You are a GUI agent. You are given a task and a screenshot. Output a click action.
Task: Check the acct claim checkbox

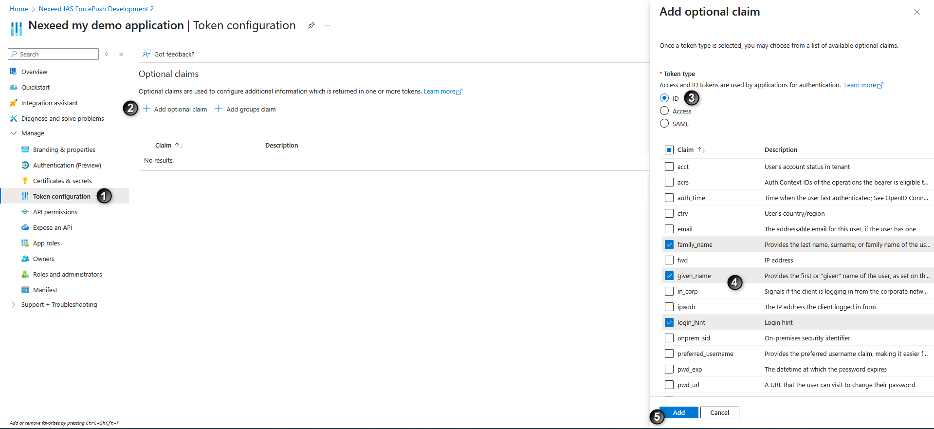coord(669,167)
